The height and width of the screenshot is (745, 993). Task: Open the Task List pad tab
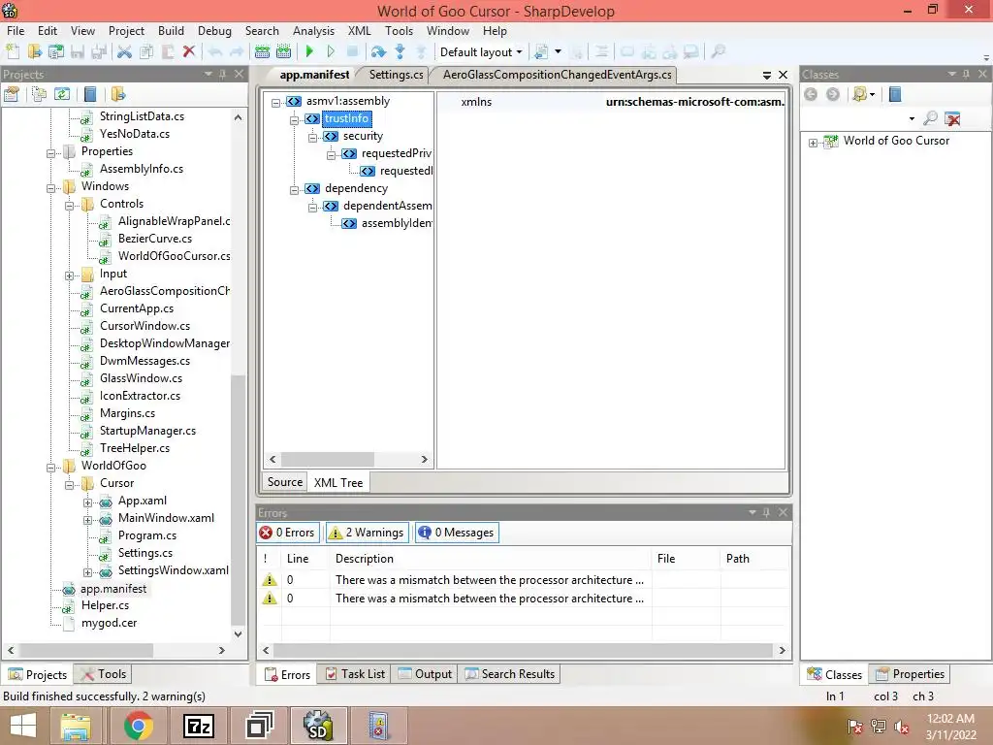point(355,674)
